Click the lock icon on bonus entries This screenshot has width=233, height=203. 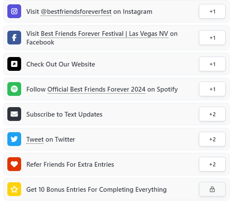coord(212,189)
